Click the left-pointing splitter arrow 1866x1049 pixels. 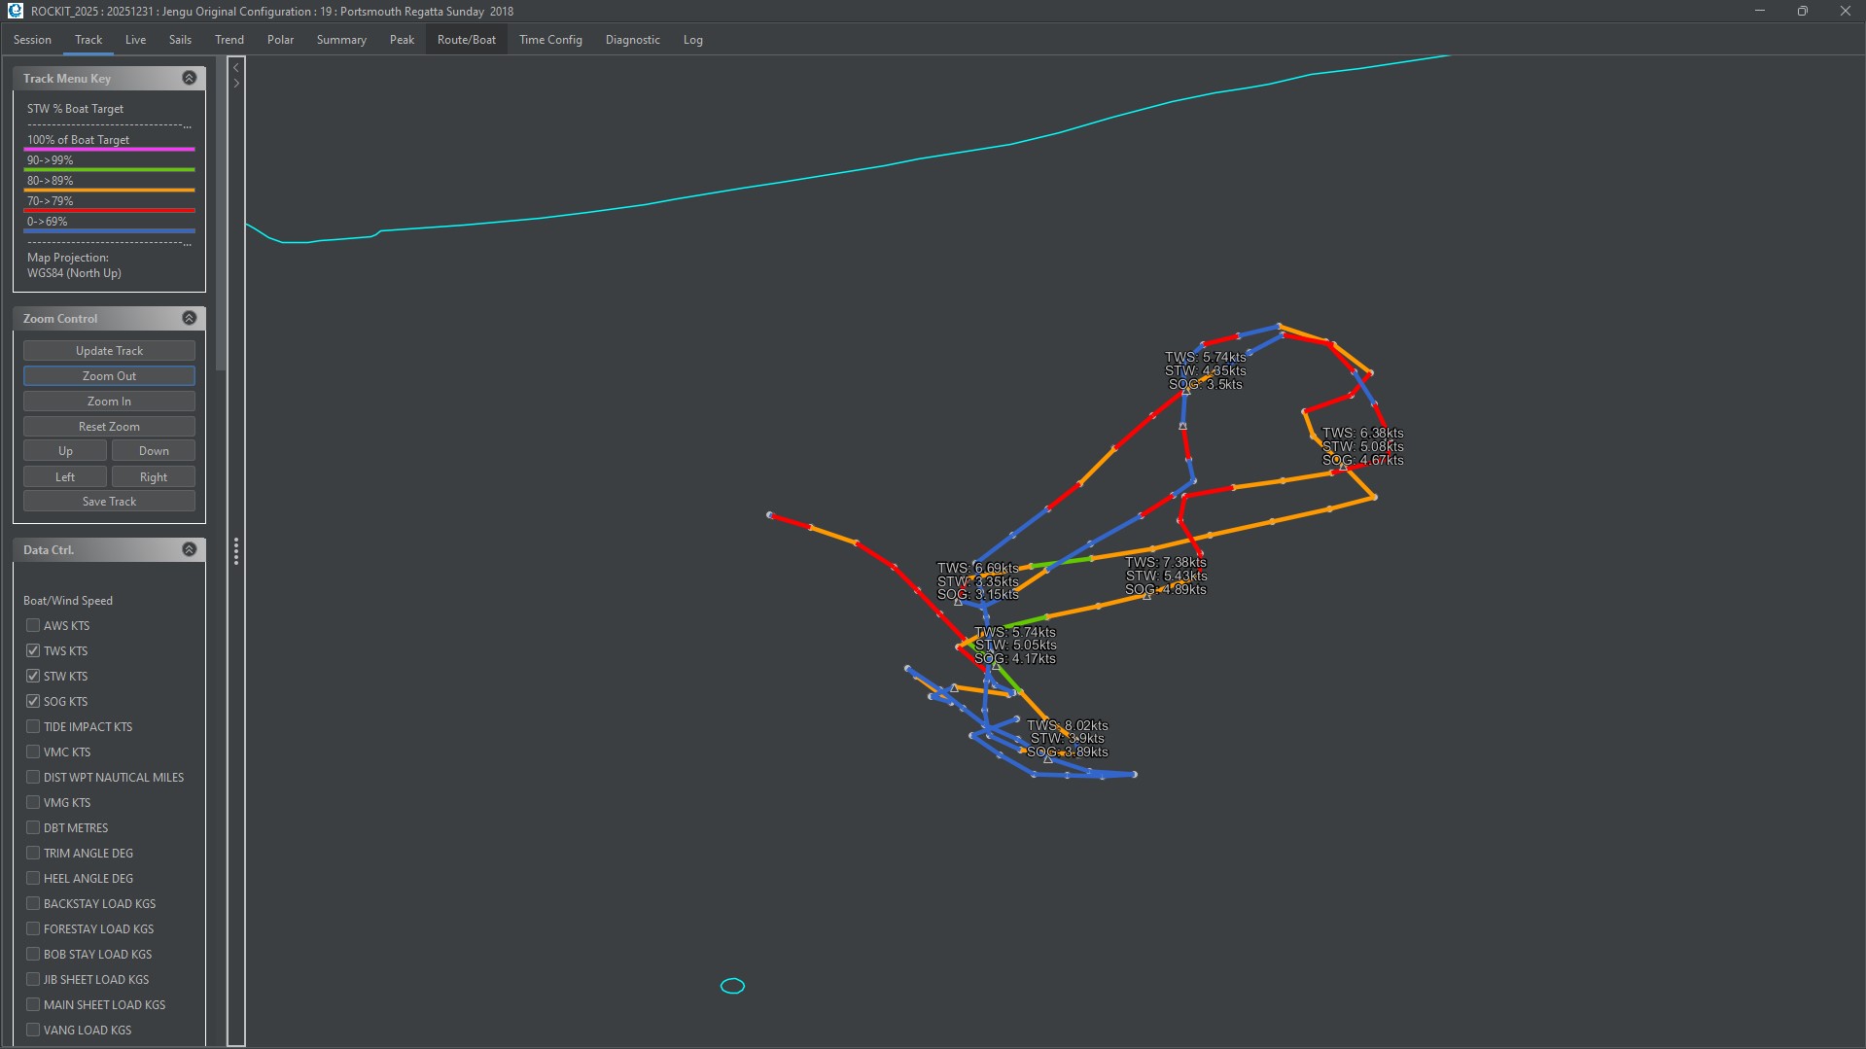pos(236,68)
